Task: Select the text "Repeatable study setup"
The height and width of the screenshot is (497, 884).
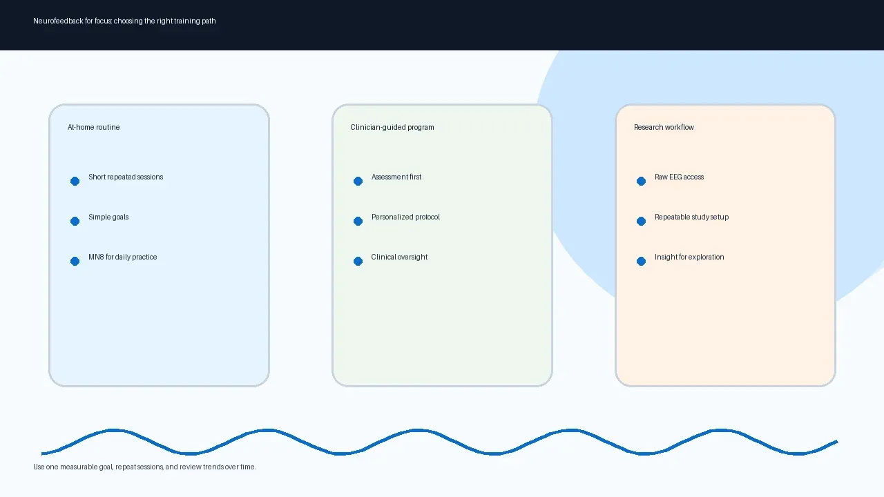Action: 691,217
